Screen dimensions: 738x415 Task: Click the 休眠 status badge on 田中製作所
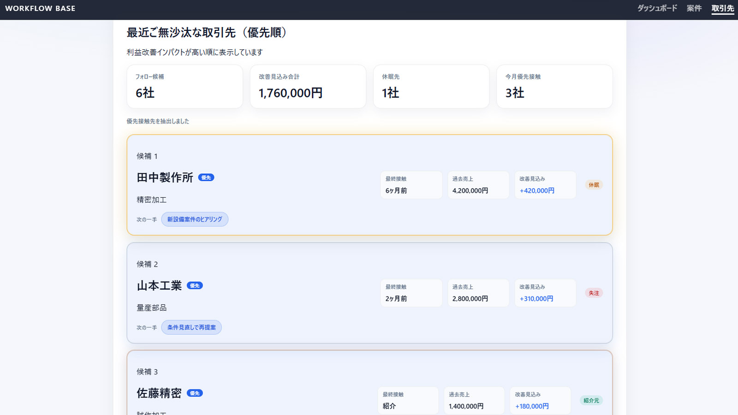[594, 185]
